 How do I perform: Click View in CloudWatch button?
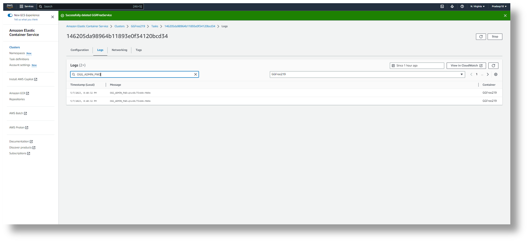[x=466, y=66]
